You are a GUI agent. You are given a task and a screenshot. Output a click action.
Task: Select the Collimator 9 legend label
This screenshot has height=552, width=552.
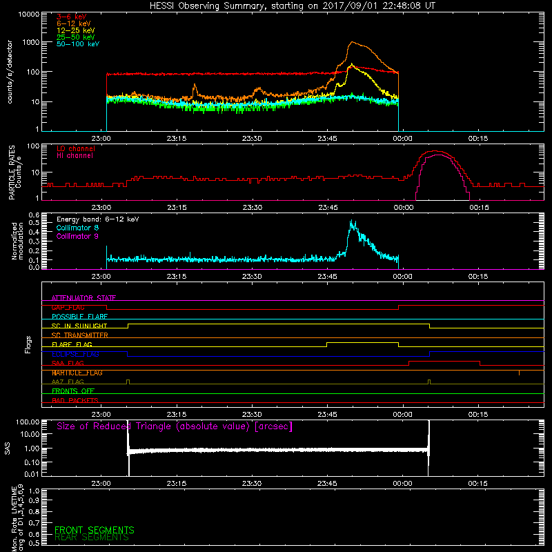coord(77,236)
